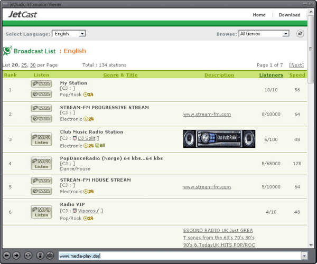Viewport: 317px width, 264px height.
Task: Click listeners value '5/65000'
Action: (271, 164)
